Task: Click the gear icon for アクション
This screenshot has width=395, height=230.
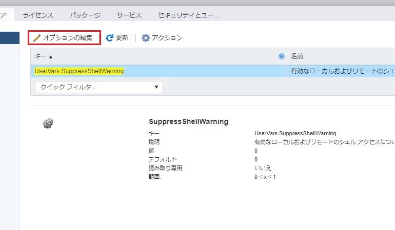Action: pos(145,38)
